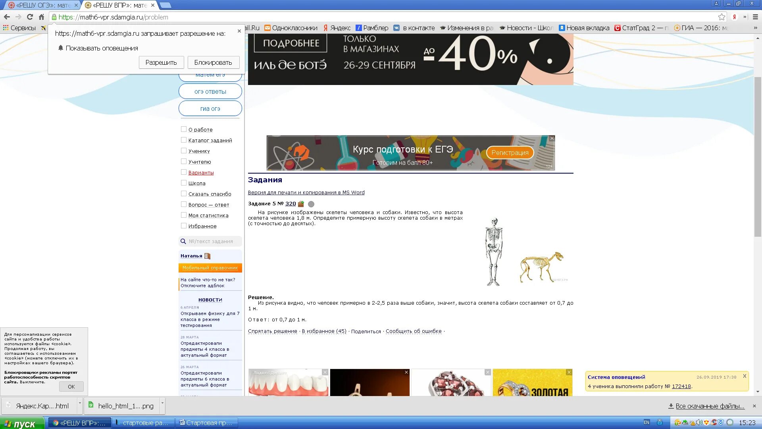Open Яндекс bookmark
This screenshot has width=762, height=429.
click(337, 28)
